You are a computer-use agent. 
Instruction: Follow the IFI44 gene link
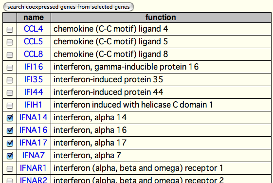[34, 92]
